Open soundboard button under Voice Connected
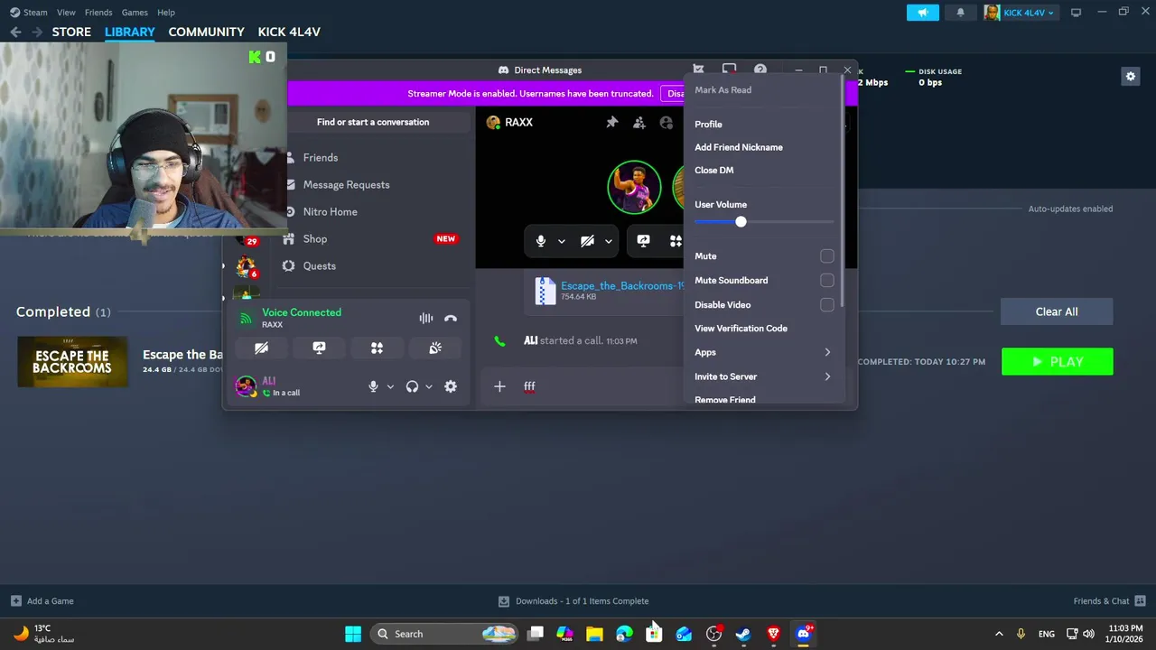Image resolution: width=1156 pixels, height=650 pixels. coord(434,348)
